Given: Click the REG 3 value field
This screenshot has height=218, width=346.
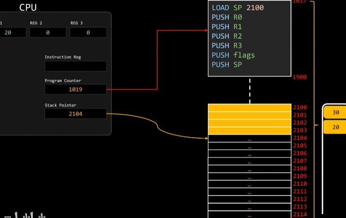Looking at the screenshot, I should click(88, 32).
